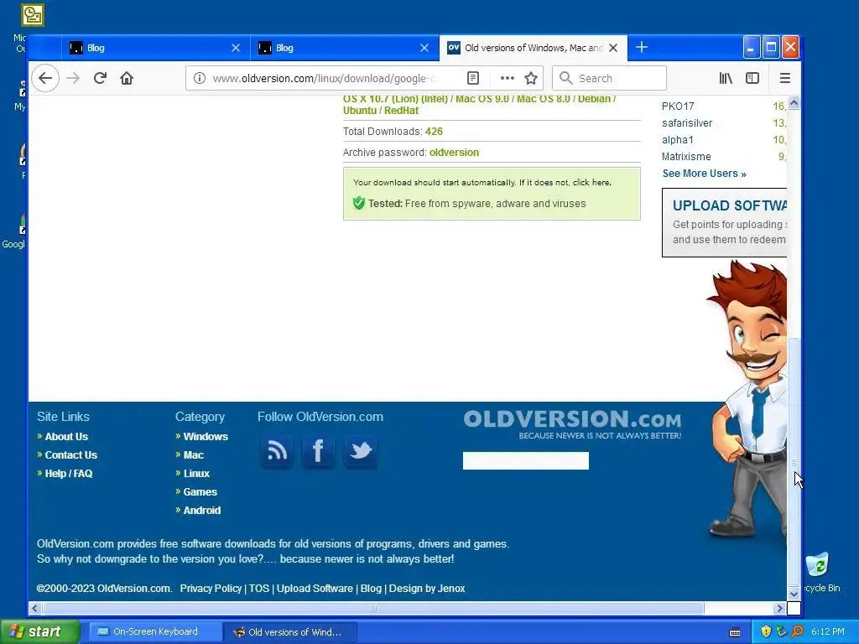
Task: Open page actions three-dot menu
Action: 508,78
